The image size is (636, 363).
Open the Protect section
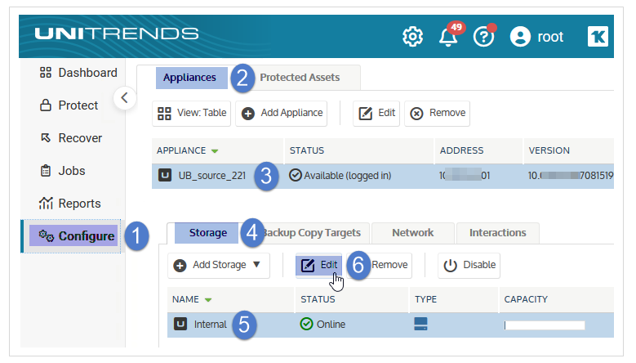coord(69,105)
